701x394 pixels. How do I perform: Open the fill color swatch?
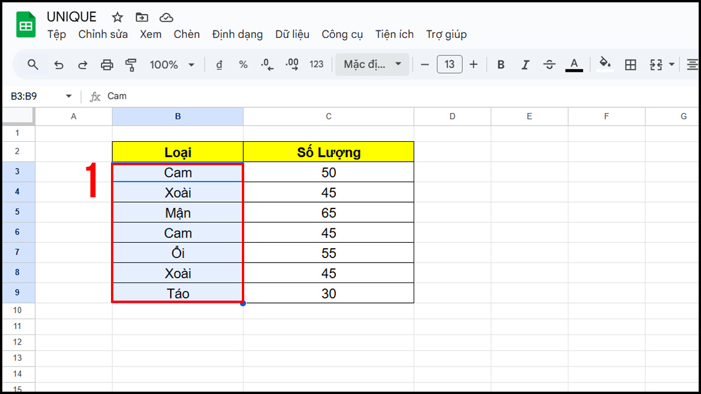point(605,65)
